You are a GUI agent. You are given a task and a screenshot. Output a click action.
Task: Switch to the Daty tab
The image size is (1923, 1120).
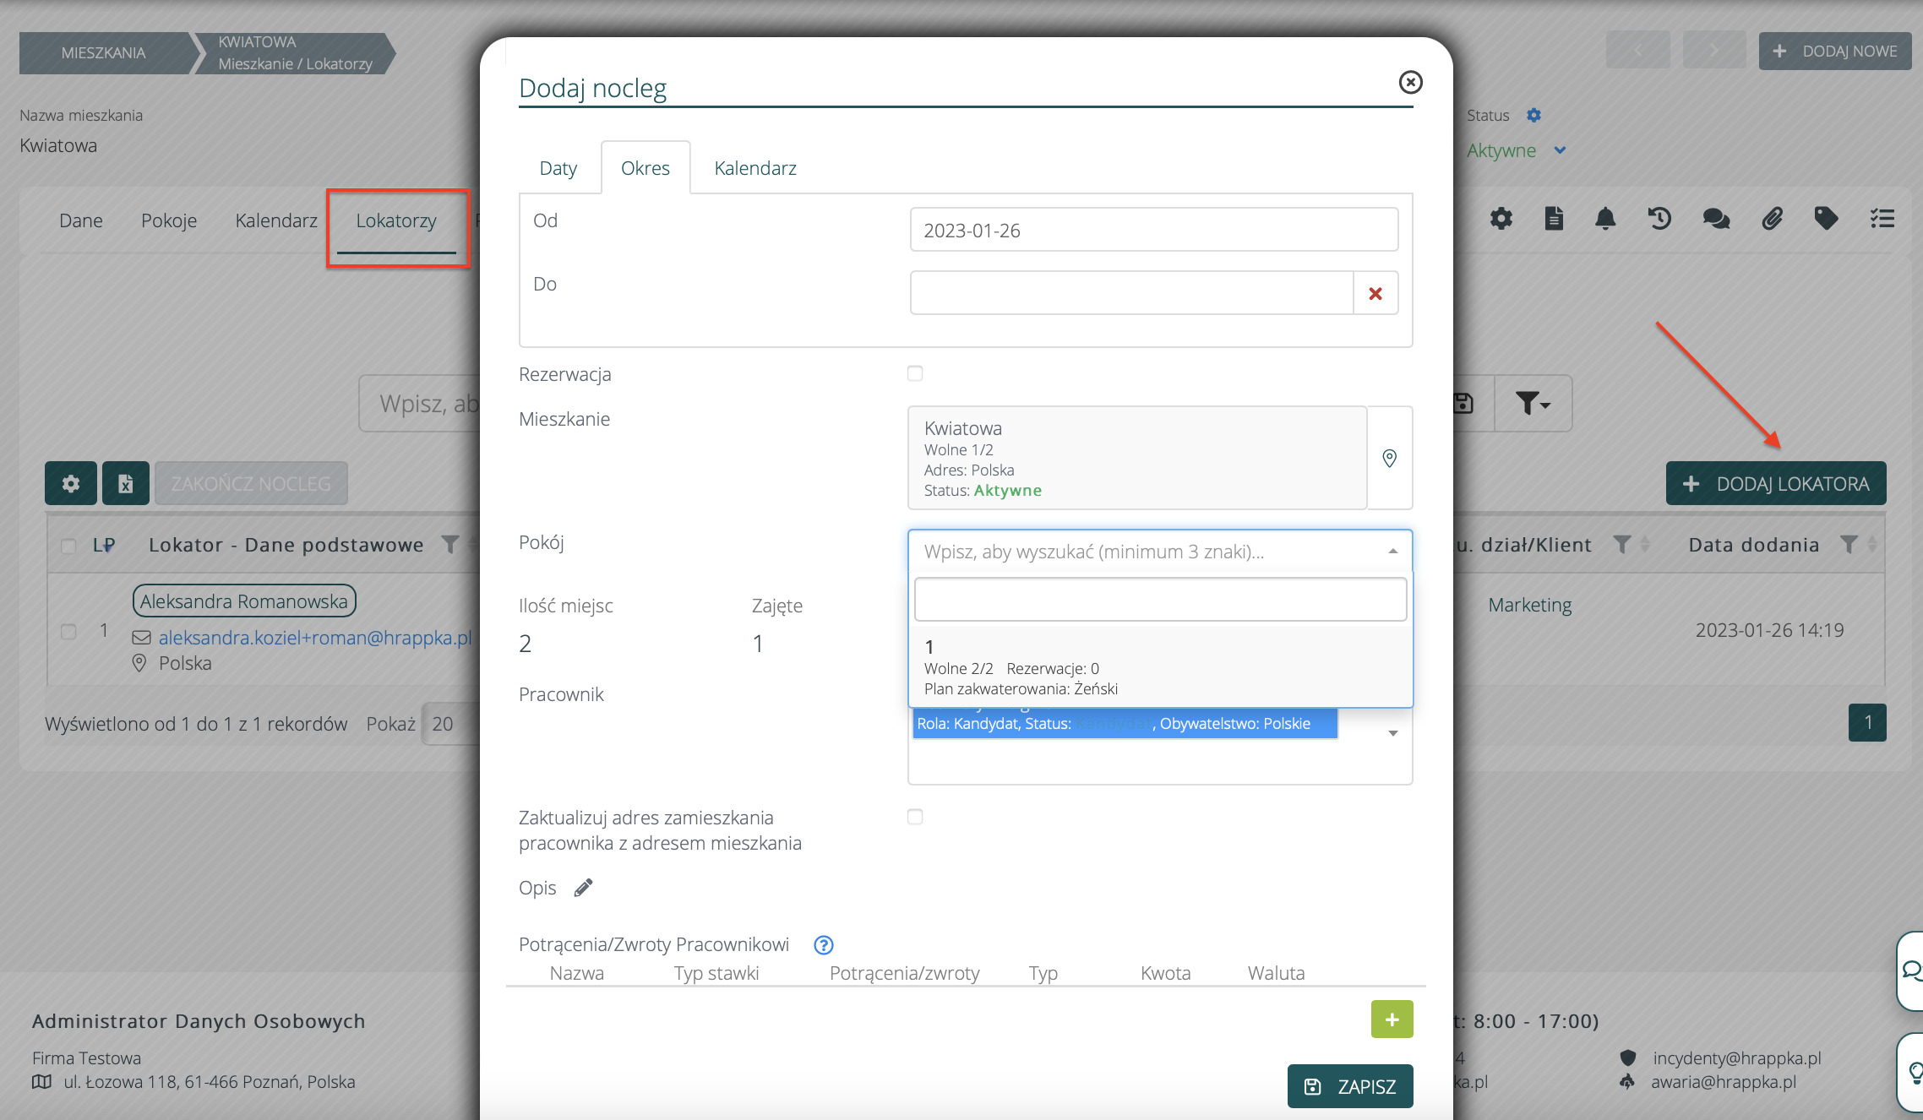click(558, 168)
